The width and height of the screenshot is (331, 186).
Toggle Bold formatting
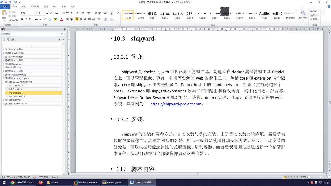click(x=22, y=19)
